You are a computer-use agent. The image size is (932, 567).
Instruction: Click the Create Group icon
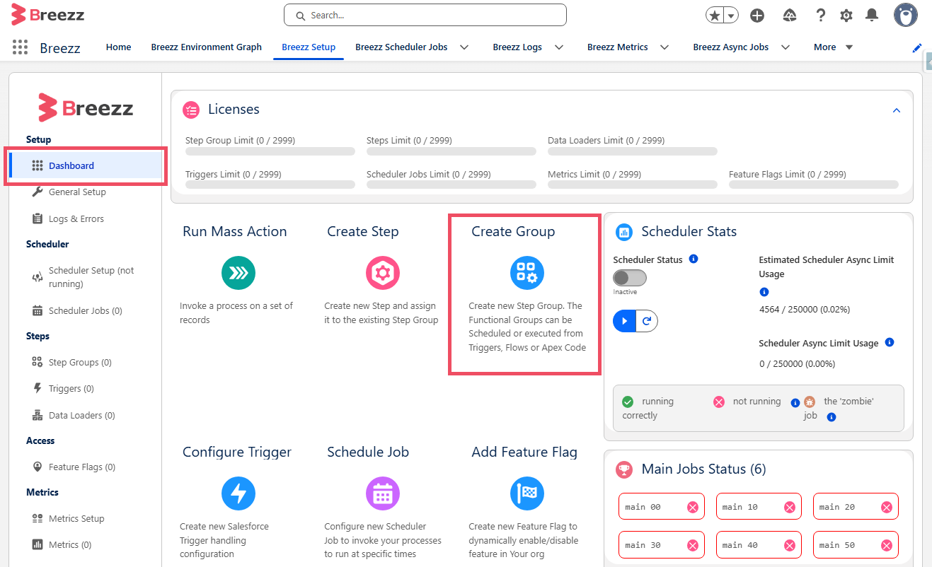click(527, 273)
